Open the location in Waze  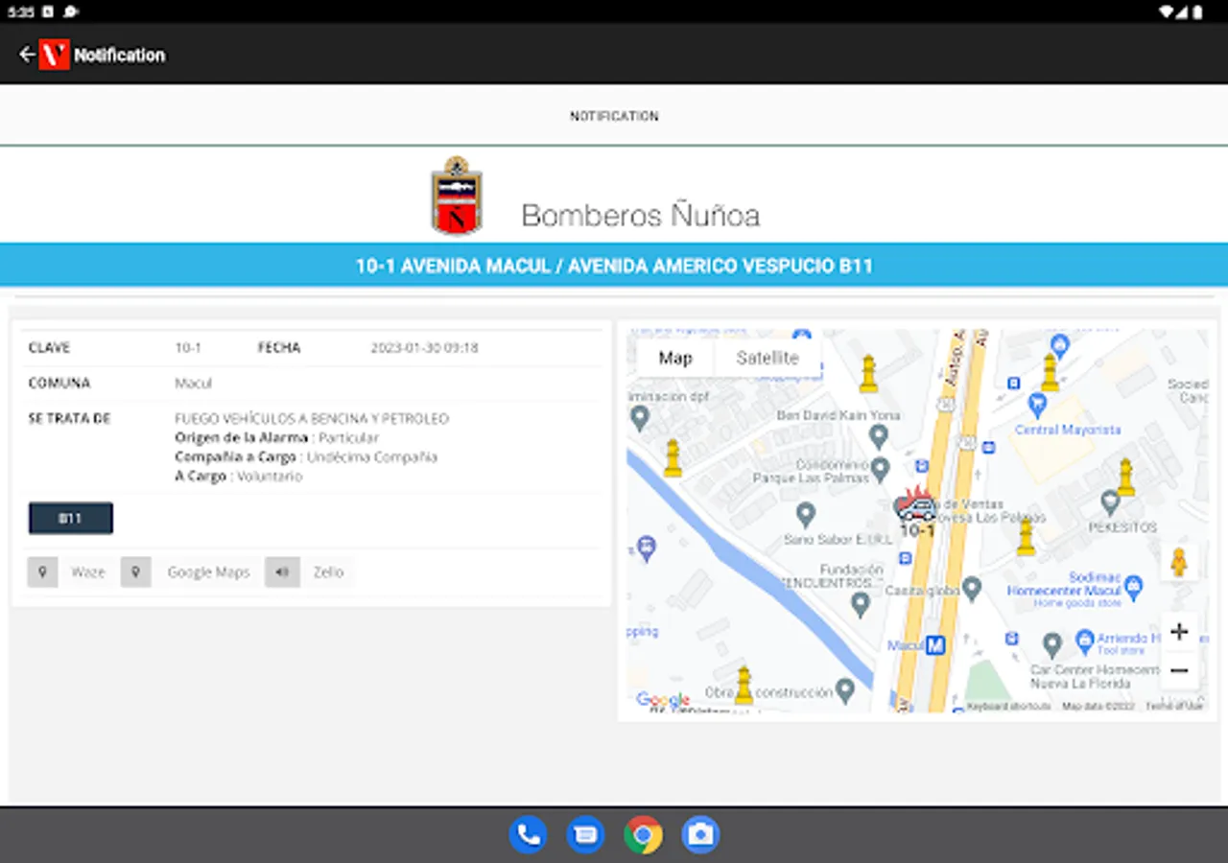tap(67, 572)
